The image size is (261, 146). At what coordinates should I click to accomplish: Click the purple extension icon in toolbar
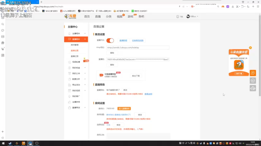pos(228,6)
